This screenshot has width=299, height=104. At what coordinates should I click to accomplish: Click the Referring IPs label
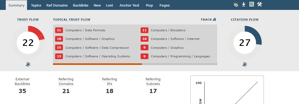(109, 82)
